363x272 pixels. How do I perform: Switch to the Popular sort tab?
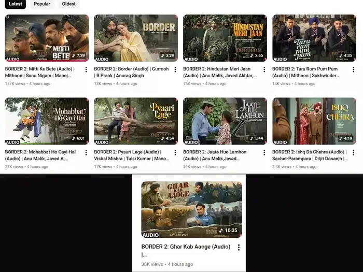click(42, 4)
